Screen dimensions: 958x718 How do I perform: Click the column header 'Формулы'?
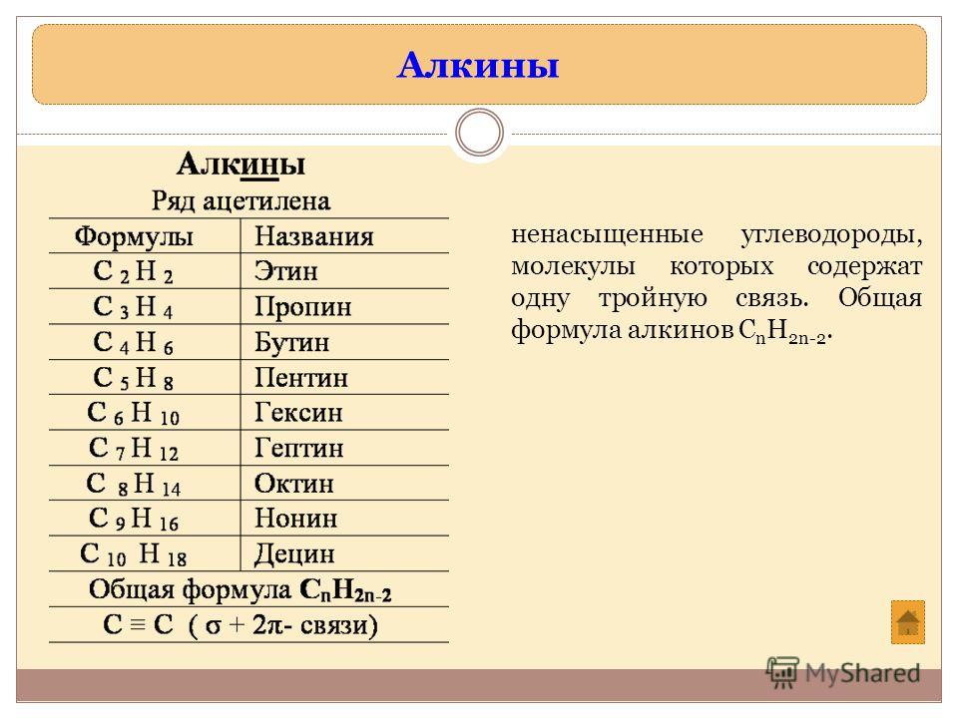pos(134,236)
